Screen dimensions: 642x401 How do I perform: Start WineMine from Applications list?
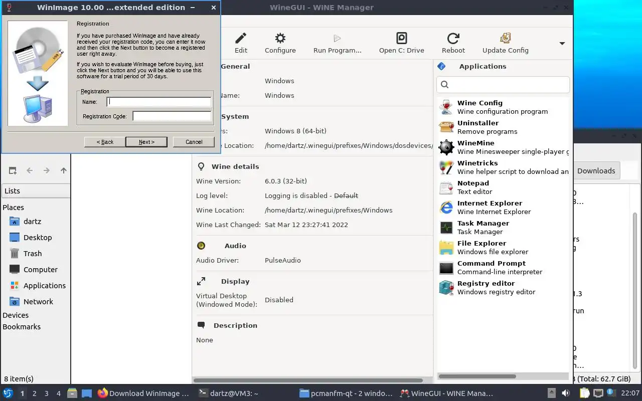tap(504, 147)
